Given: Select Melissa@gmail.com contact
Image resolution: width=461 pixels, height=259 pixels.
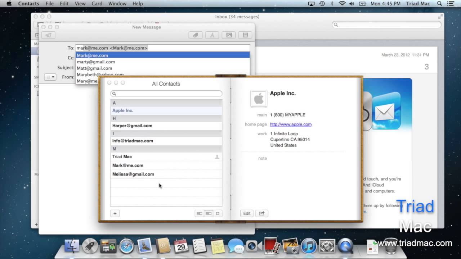Looking at the screenshot, I should click(166, 174).
